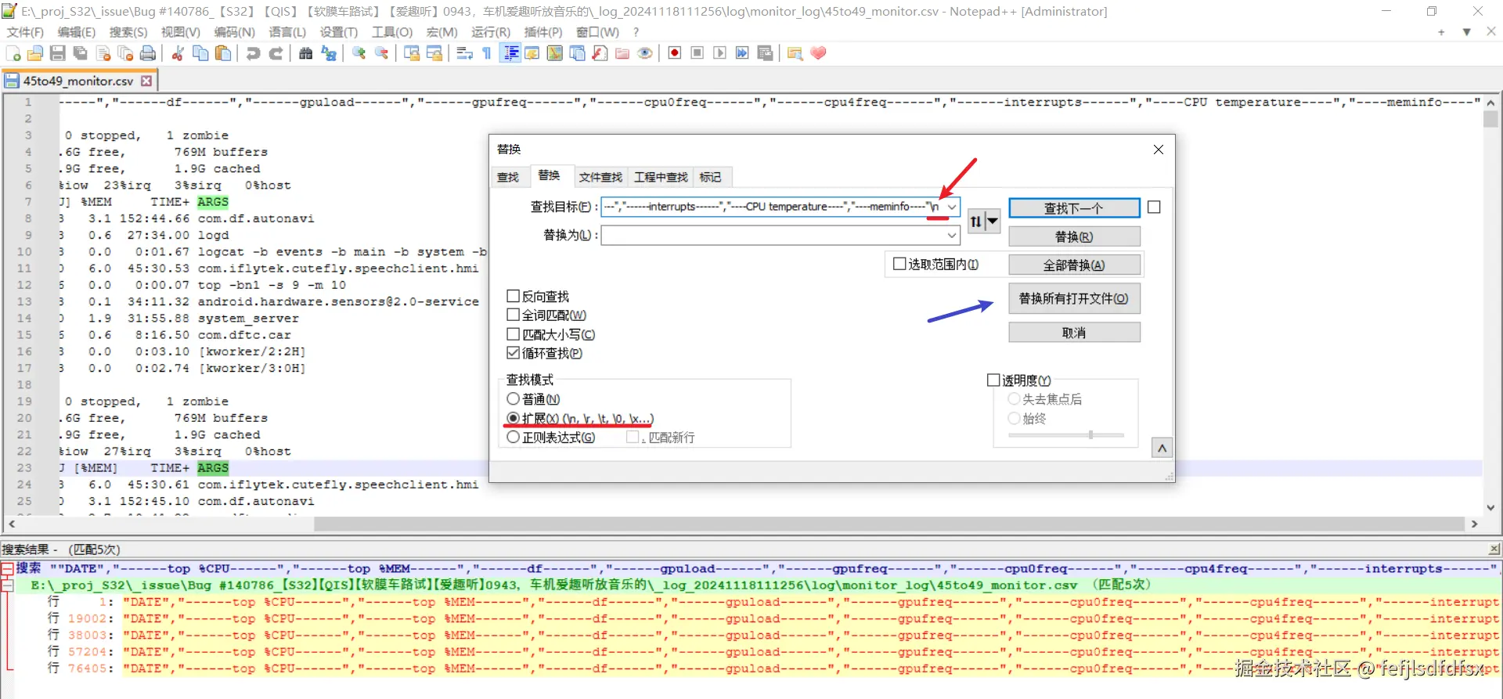Viewport: 1503px width, 699px height.
Task: Toggle file monitoring eye icon
Action: [645, 53]
